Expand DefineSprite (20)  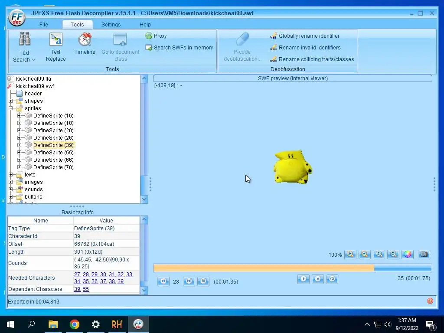tap(19, 130)
